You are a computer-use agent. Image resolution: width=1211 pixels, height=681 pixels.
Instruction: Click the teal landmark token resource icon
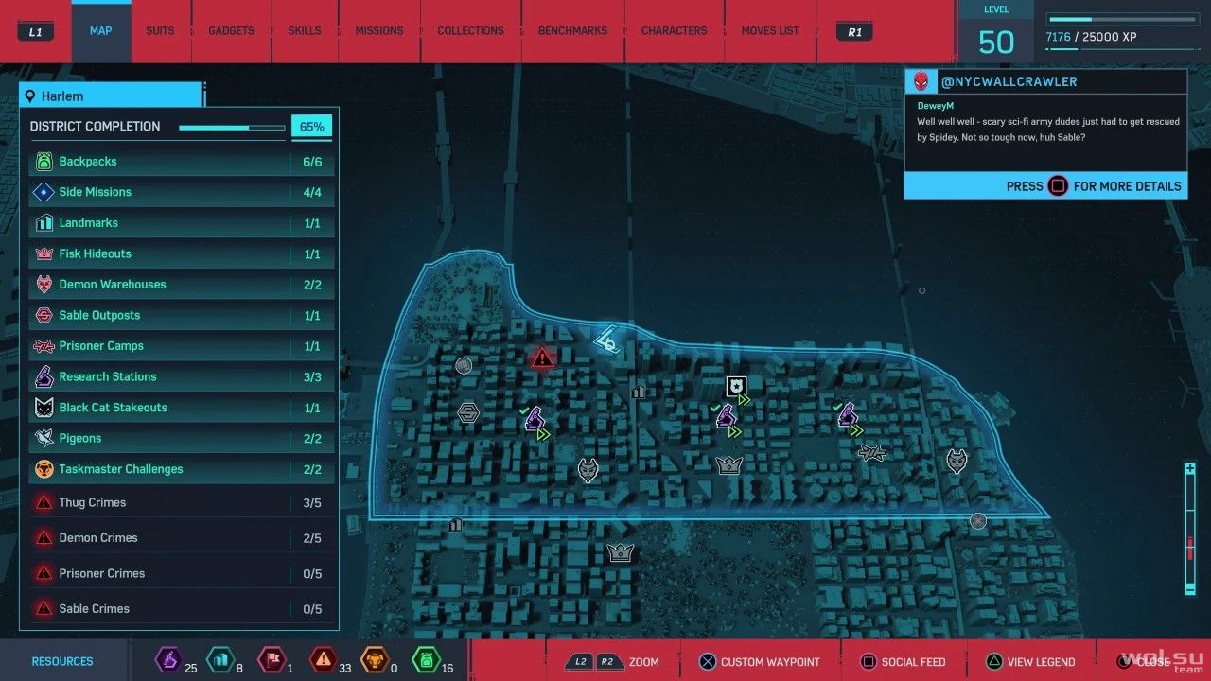tap(219, 659)
